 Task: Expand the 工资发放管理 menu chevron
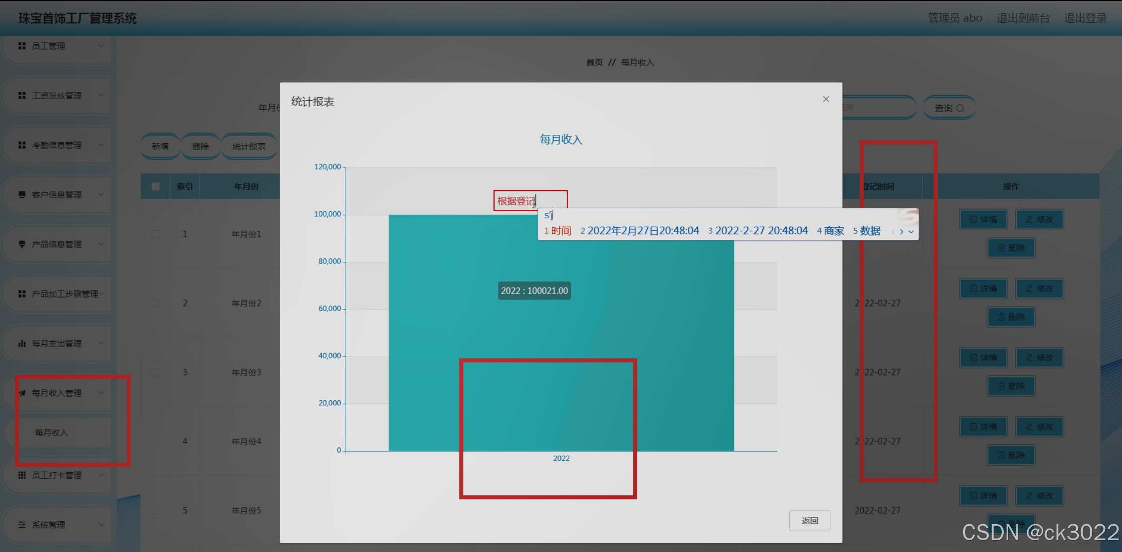pyautogui.click(x=101, y=95)
